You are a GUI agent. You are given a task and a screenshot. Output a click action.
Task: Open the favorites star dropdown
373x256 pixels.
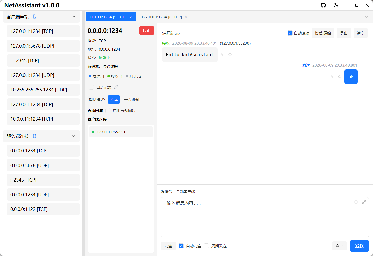[340, 246]
